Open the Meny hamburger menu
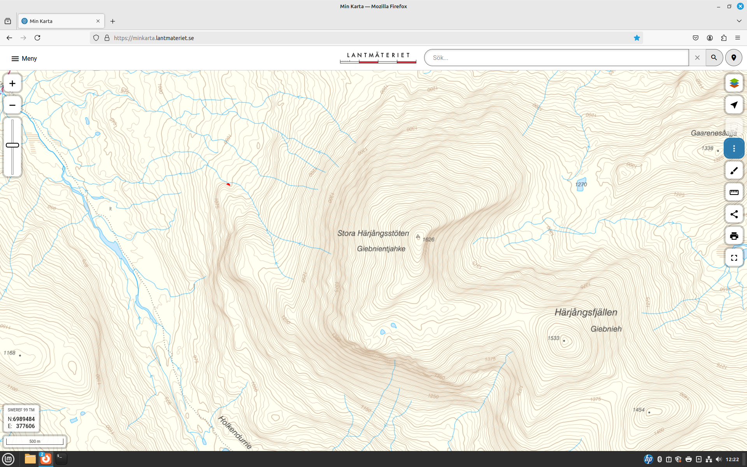Image resolution: width=747 pixels, height=467 pixels. [24, 58]
